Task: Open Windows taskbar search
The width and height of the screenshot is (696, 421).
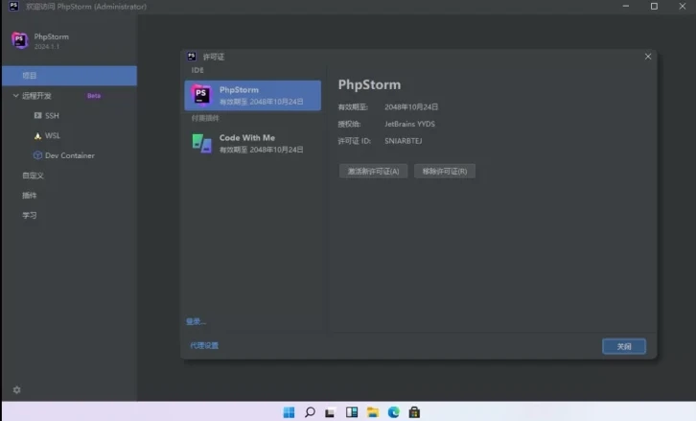Action: pos(310,412)
